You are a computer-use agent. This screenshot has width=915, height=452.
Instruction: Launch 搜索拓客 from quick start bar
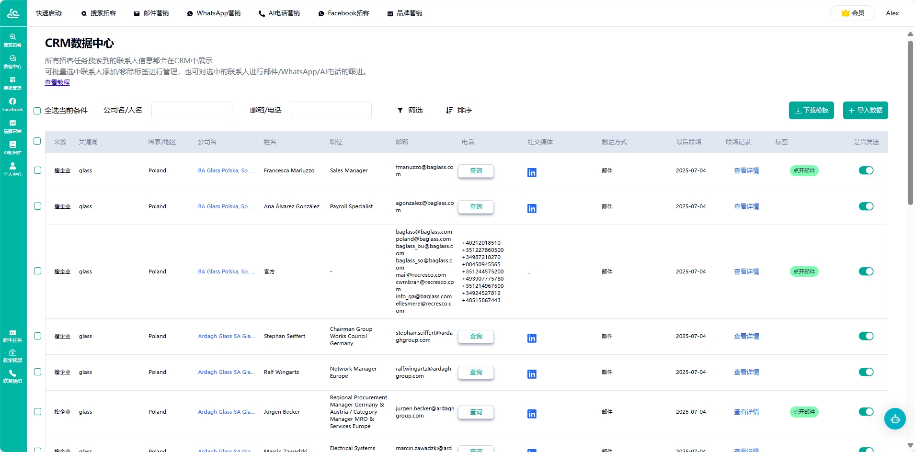click(99, 13)
